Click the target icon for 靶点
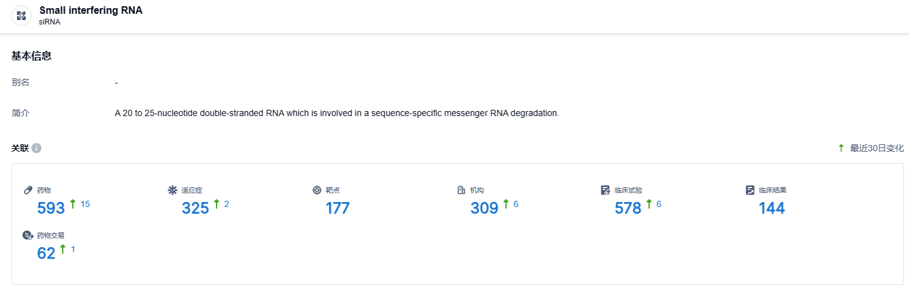This screenshot has height=288, width=909. tap(317, 190)
